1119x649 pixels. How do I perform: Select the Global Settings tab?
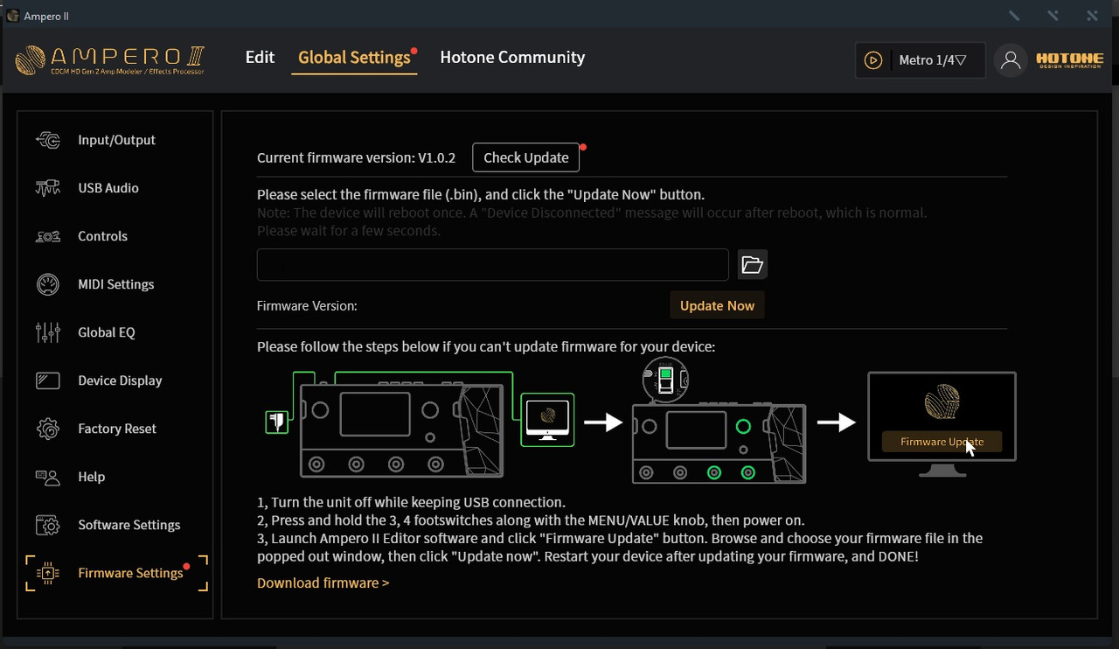coord(354,58)
